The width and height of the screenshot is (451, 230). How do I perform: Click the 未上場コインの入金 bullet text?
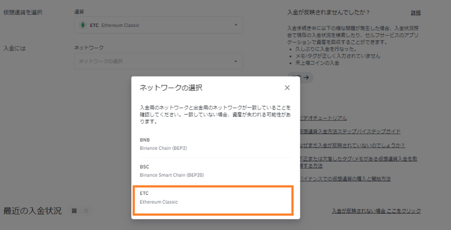[x=317, y=63]
